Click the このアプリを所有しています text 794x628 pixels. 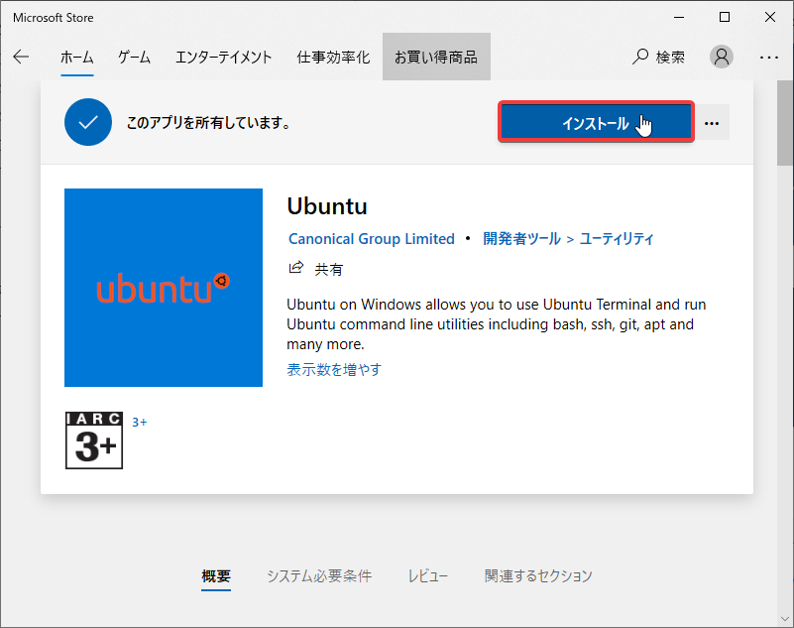tap(208, 123)
